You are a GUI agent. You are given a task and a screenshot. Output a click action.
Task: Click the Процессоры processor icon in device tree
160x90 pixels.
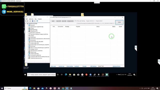[29, 52]
